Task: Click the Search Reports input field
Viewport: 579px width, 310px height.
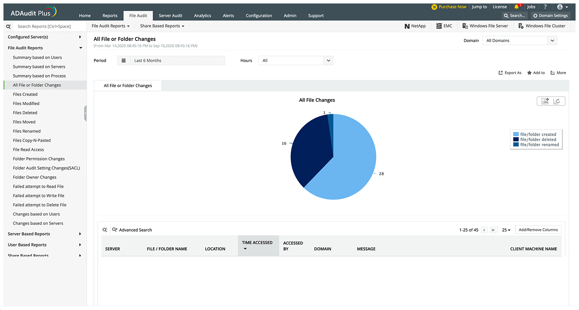Action: click(50, 26)
